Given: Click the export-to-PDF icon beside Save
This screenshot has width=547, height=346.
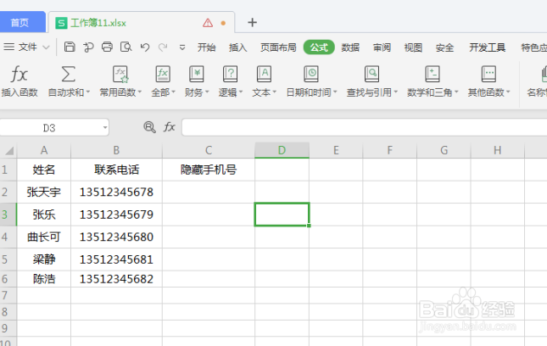Looking at the screenshot, I should pos(88,47).
